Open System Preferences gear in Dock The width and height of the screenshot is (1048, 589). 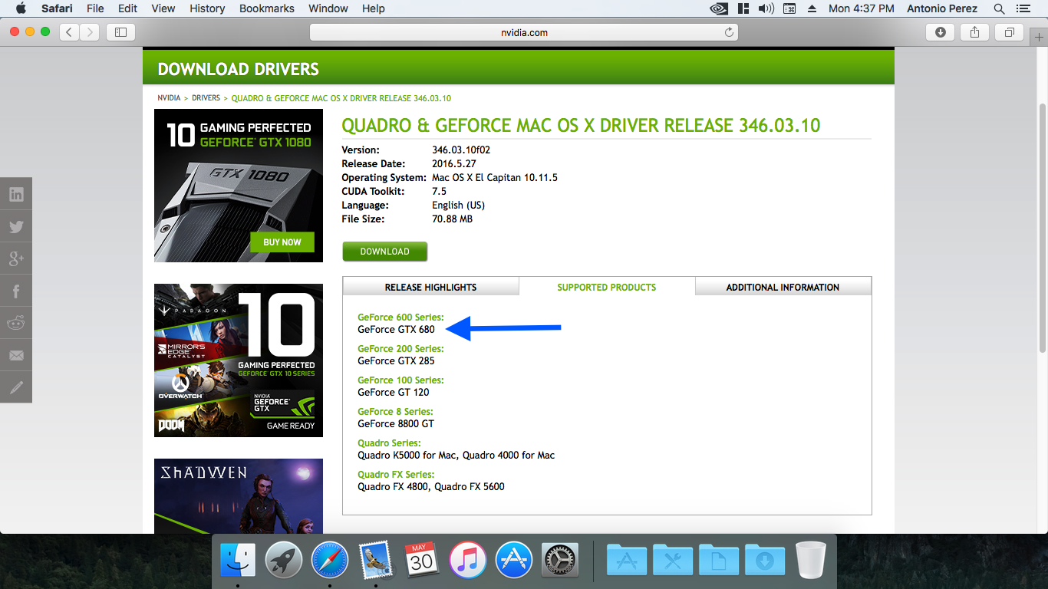point(559,561)
